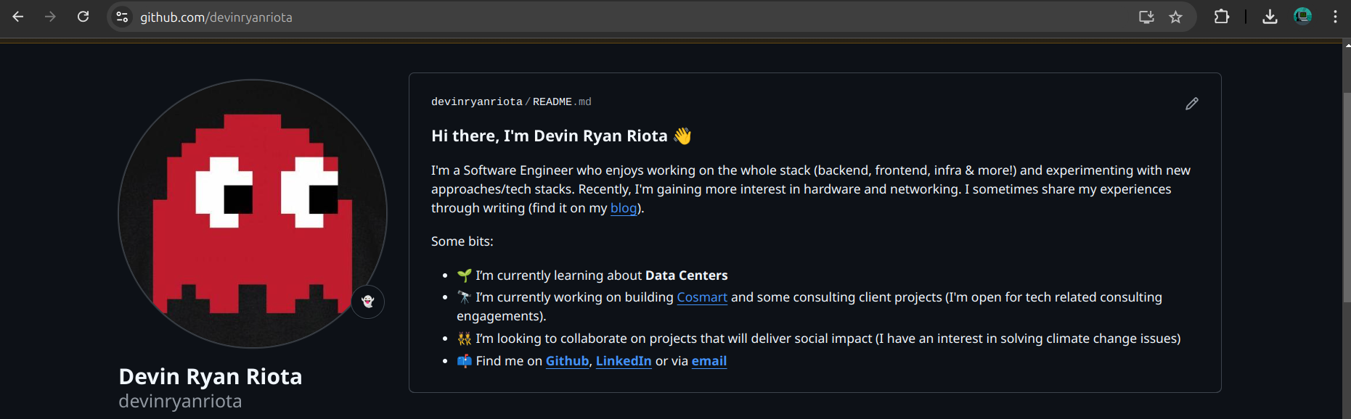Click the page vertical scrollbar thumb
This screenshot has width=1351, height=419.
1347,197
